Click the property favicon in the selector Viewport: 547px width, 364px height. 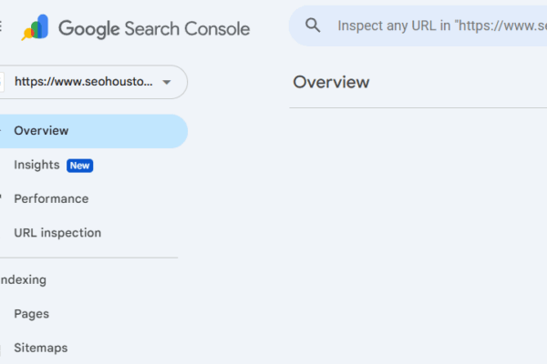point(2,82)
